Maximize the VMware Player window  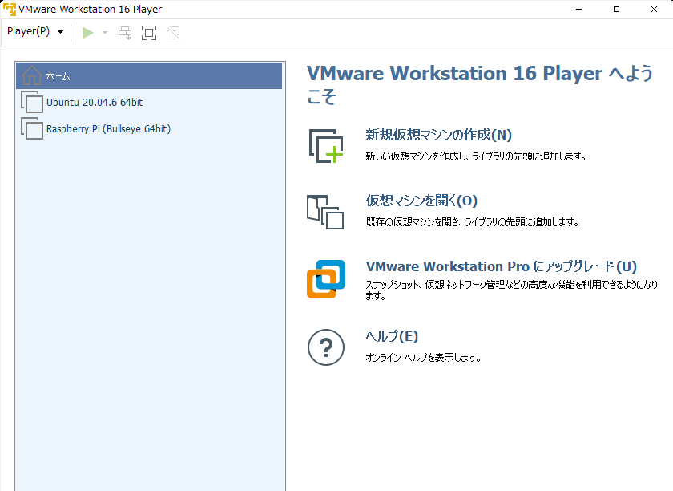click(616, 9)
